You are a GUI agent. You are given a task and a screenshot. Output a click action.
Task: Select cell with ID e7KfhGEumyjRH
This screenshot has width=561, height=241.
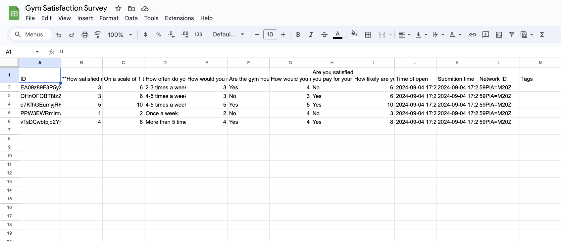point(40,105)
